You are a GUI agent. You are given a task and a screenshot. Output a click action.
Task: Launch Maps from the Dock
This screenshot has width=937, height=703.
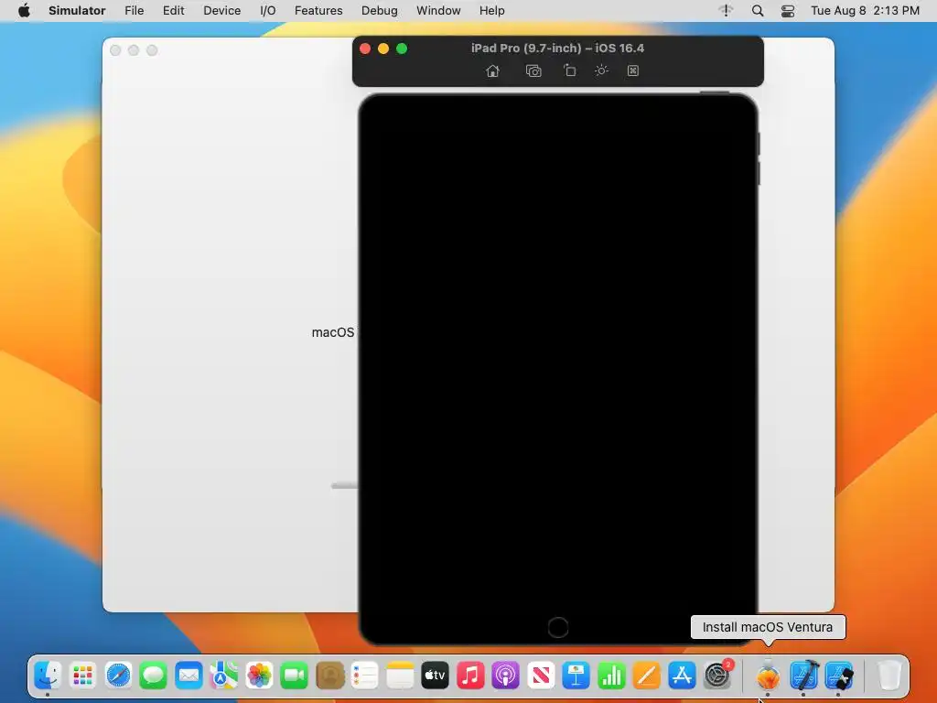(x=223, y=676)
